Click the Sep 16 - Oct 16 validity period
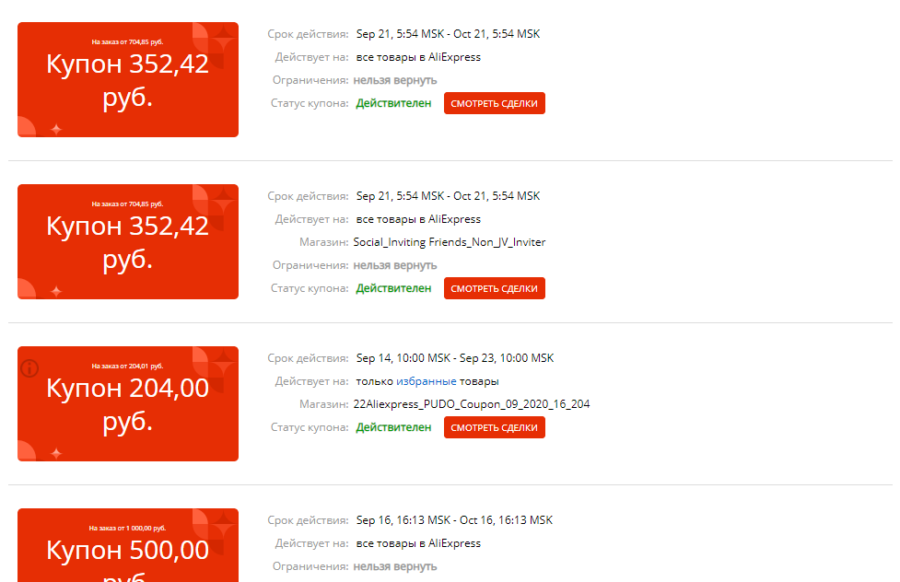 (454, 520)
